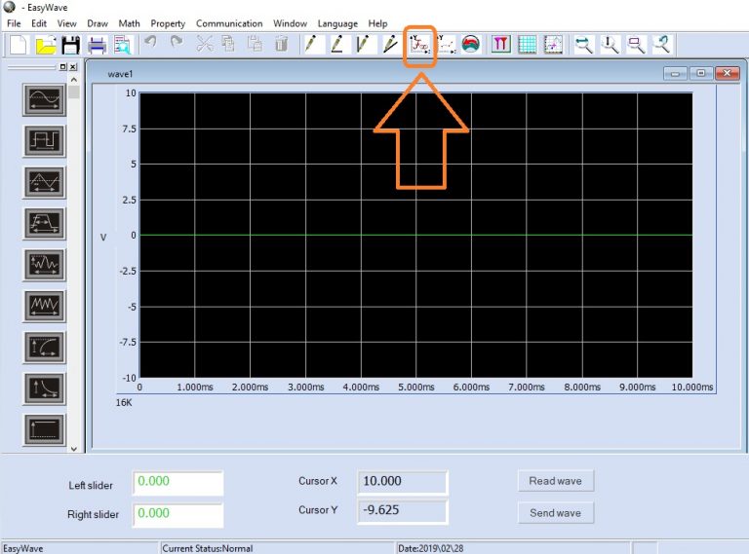
Task: Open a file with the folder icon
Action: click(46, 44)
